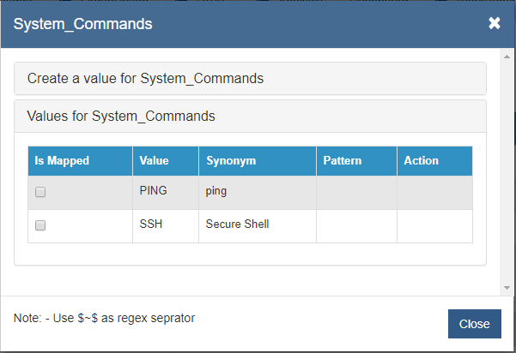This screenshot has height=353, width=516.
Task: Close the dialog with the X icon
Action: [495, 23]
